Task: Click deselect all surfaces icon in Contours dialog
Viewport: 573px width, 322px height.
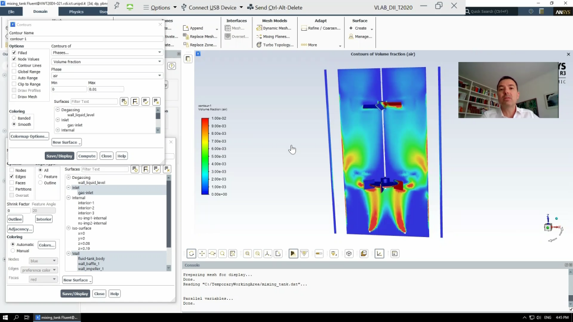Action: (156, 101)
